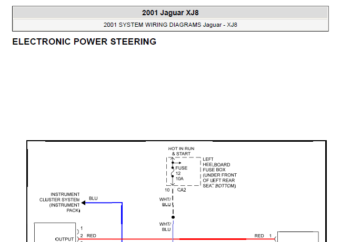Select the 'CA2' connector label

[182, 190]
